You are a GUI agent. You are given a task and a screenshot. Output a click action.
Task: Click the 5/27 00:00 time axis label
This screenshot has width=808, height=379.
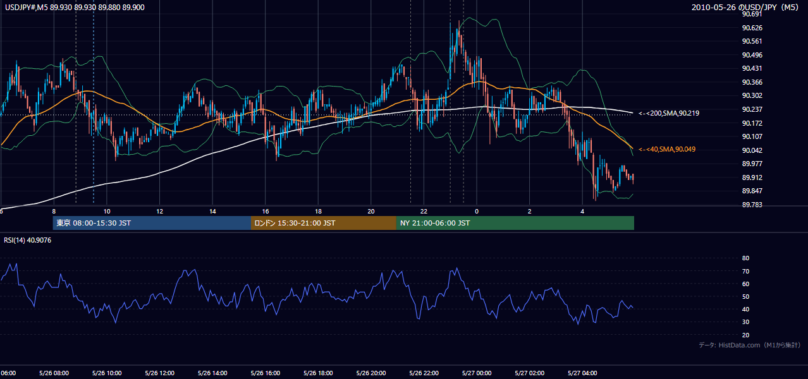[476, 373]
